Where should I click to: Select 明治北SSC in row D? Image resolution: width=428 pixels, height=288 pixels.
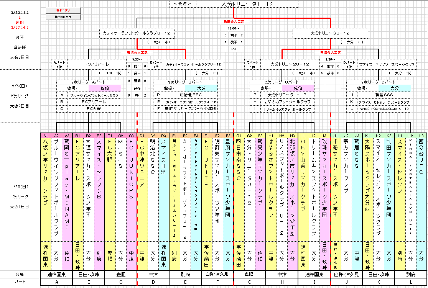[x=191, y=95]
